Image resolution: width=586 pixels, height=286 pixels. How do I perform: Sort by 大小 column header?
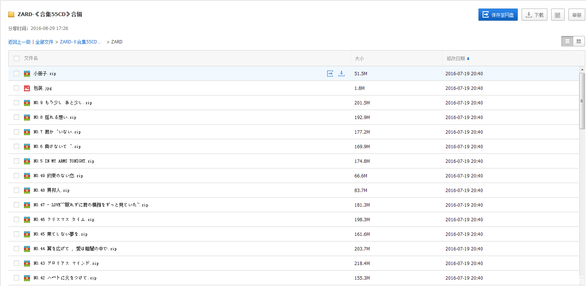pos(359,58)
